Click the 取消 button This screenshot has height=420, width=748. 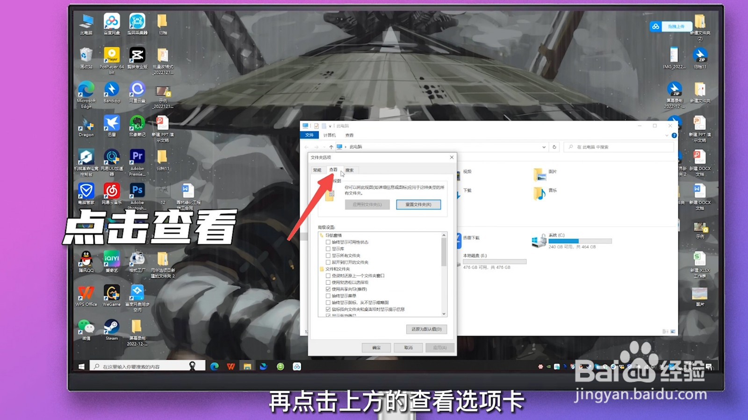(x=408, y=348)
